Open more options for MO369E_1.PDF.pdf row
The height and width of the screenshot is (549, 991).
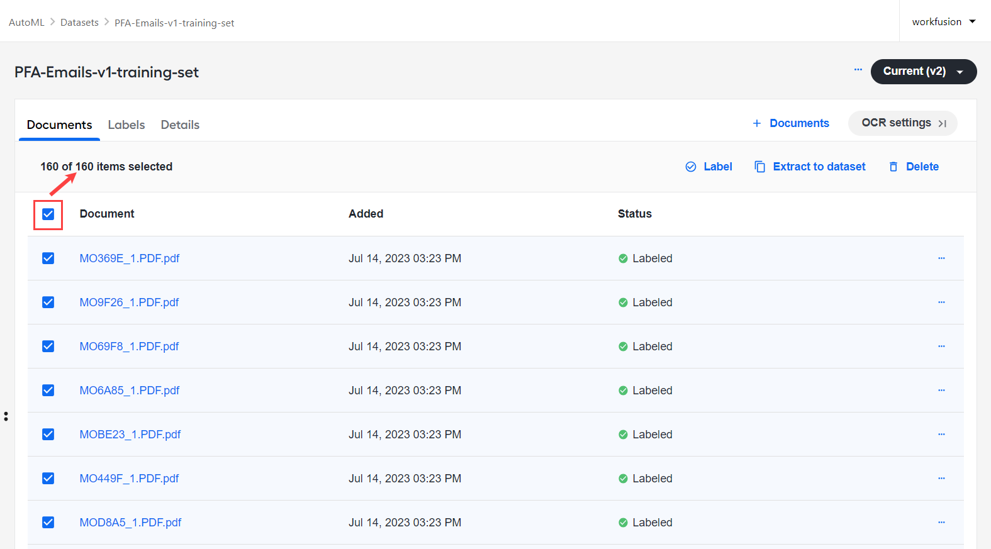pos(941,258)
